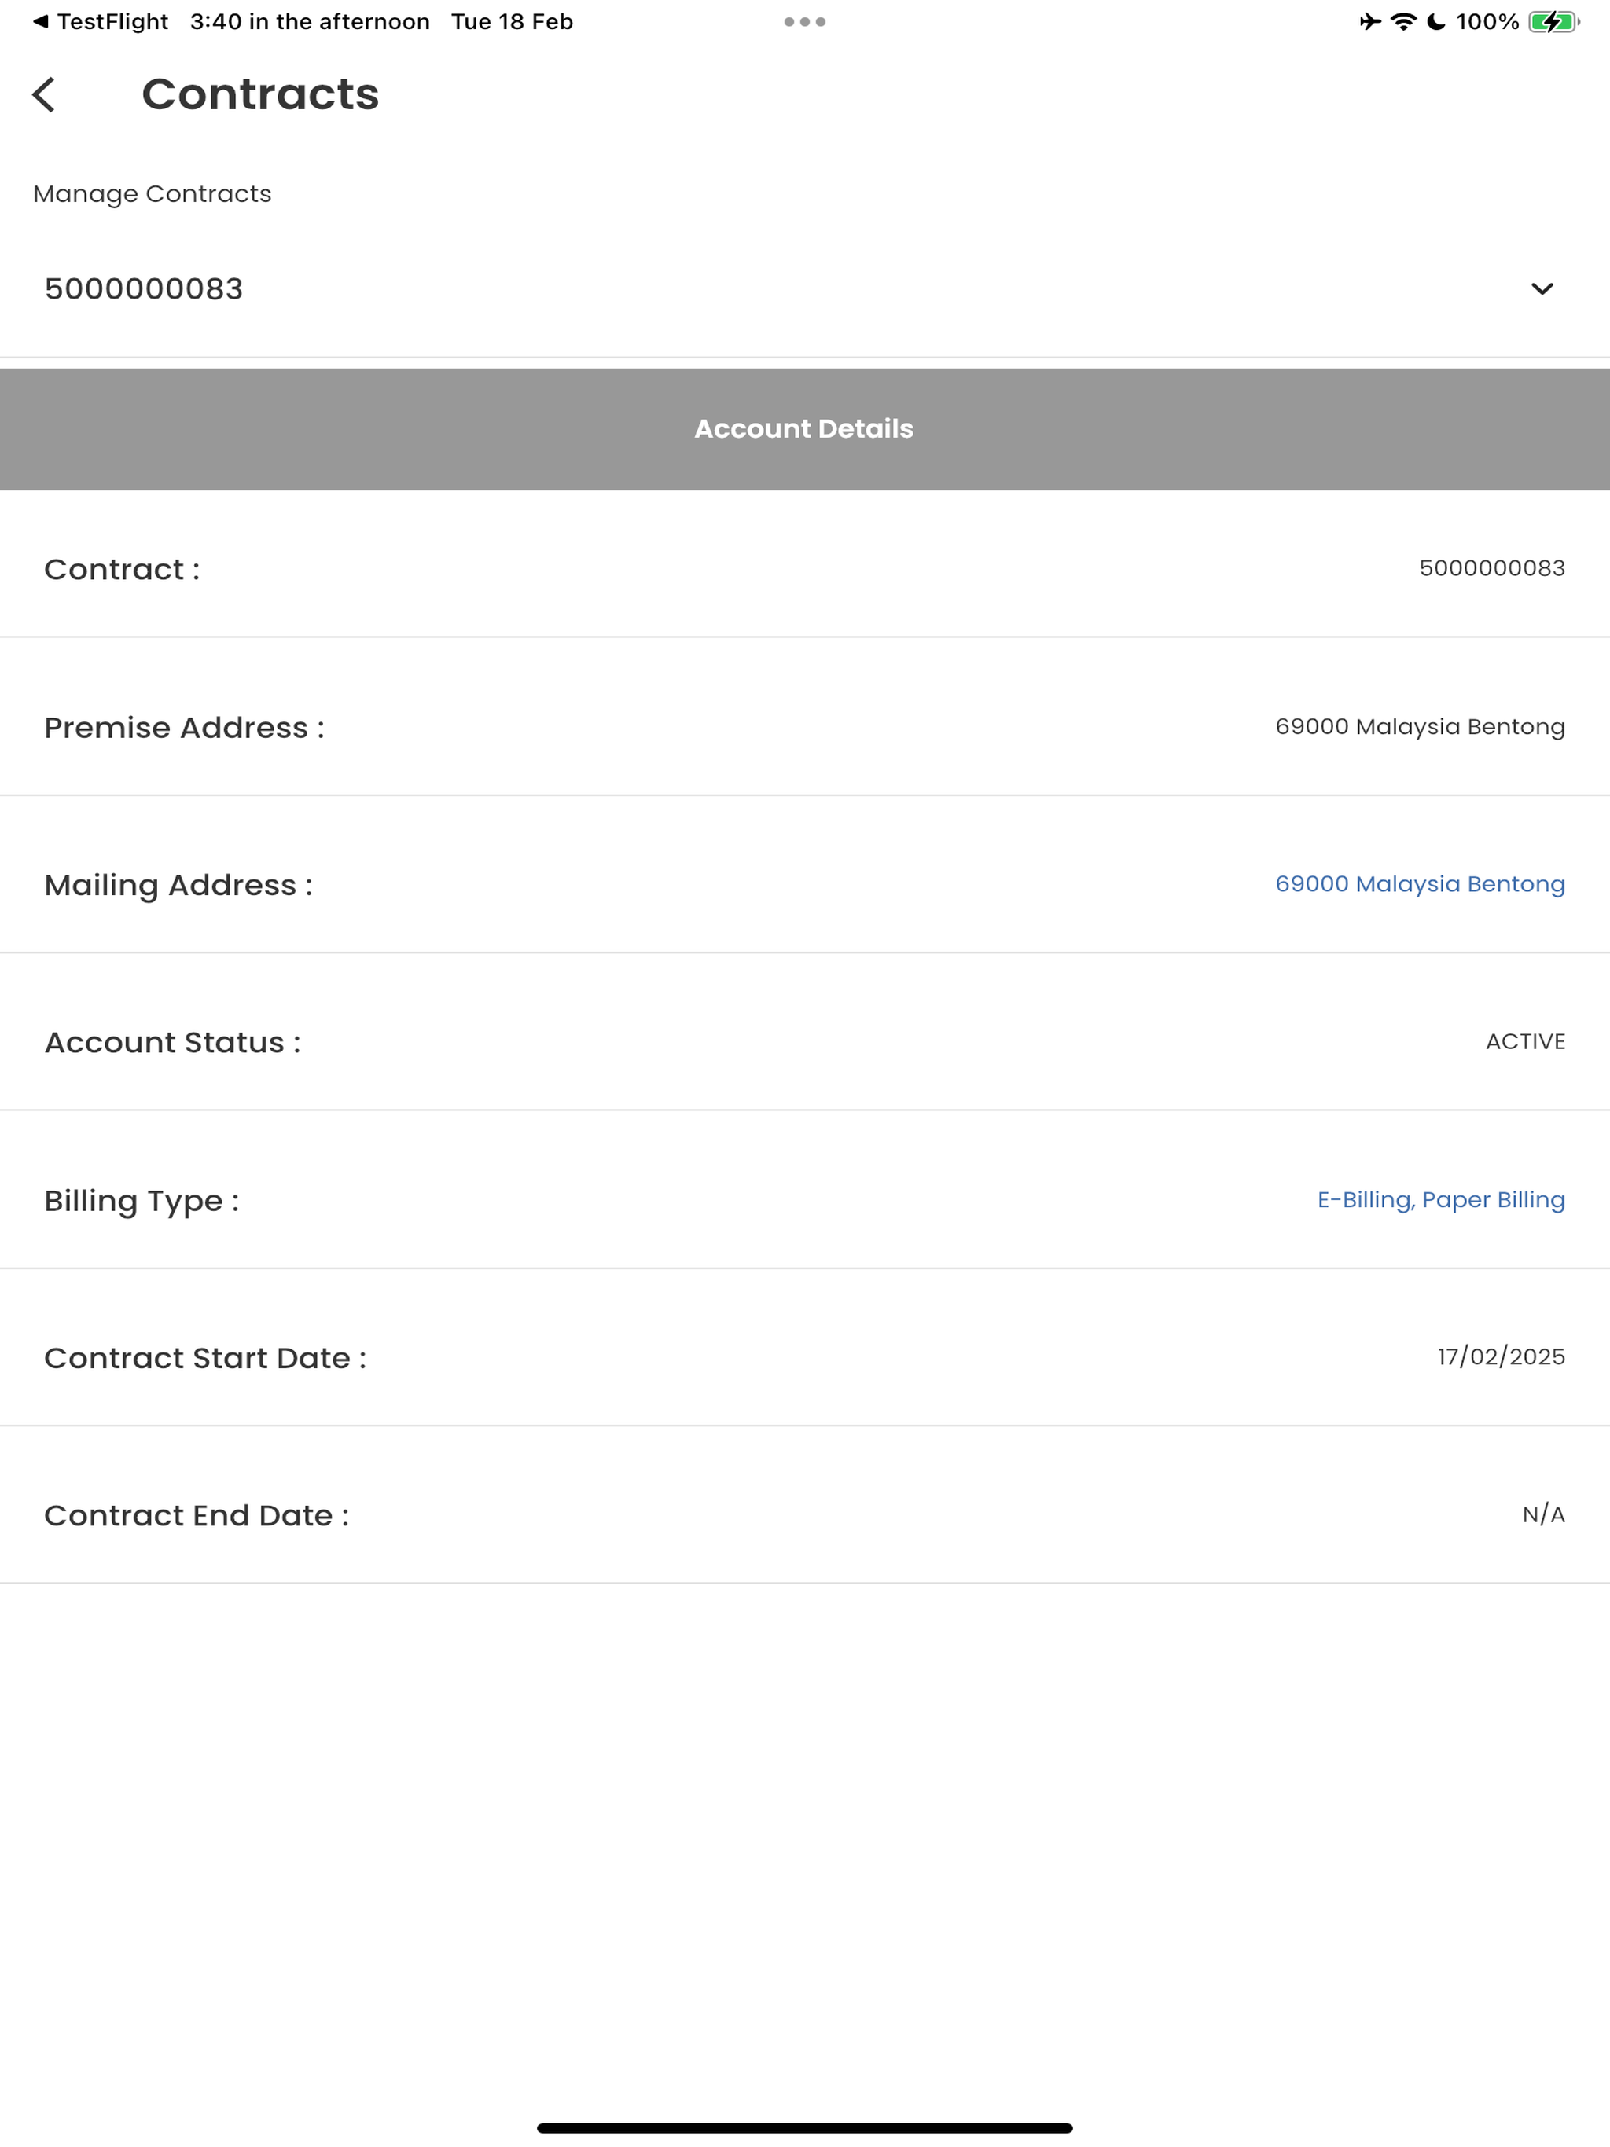Tap the battery icon in status bar
Image resolution: width=1610 pixels, height=2147 pixels.
pyautogui.click(x=1553, y=21)
